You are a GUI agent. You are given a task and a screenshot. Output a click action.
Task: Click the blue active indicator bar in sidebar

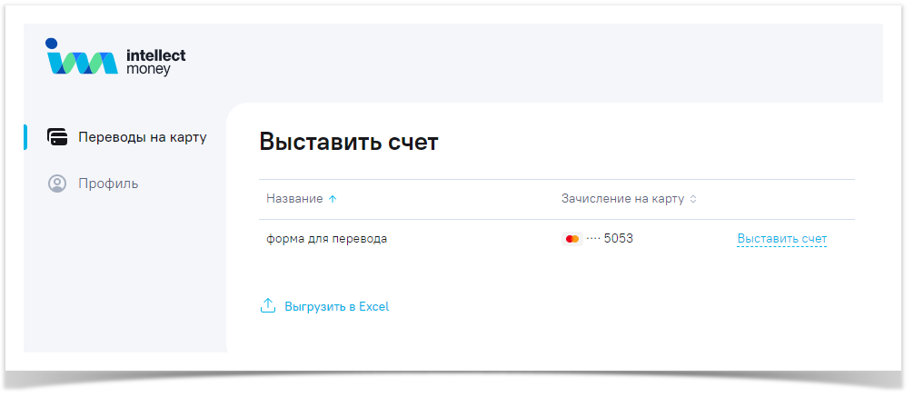[x=25, y=137]
